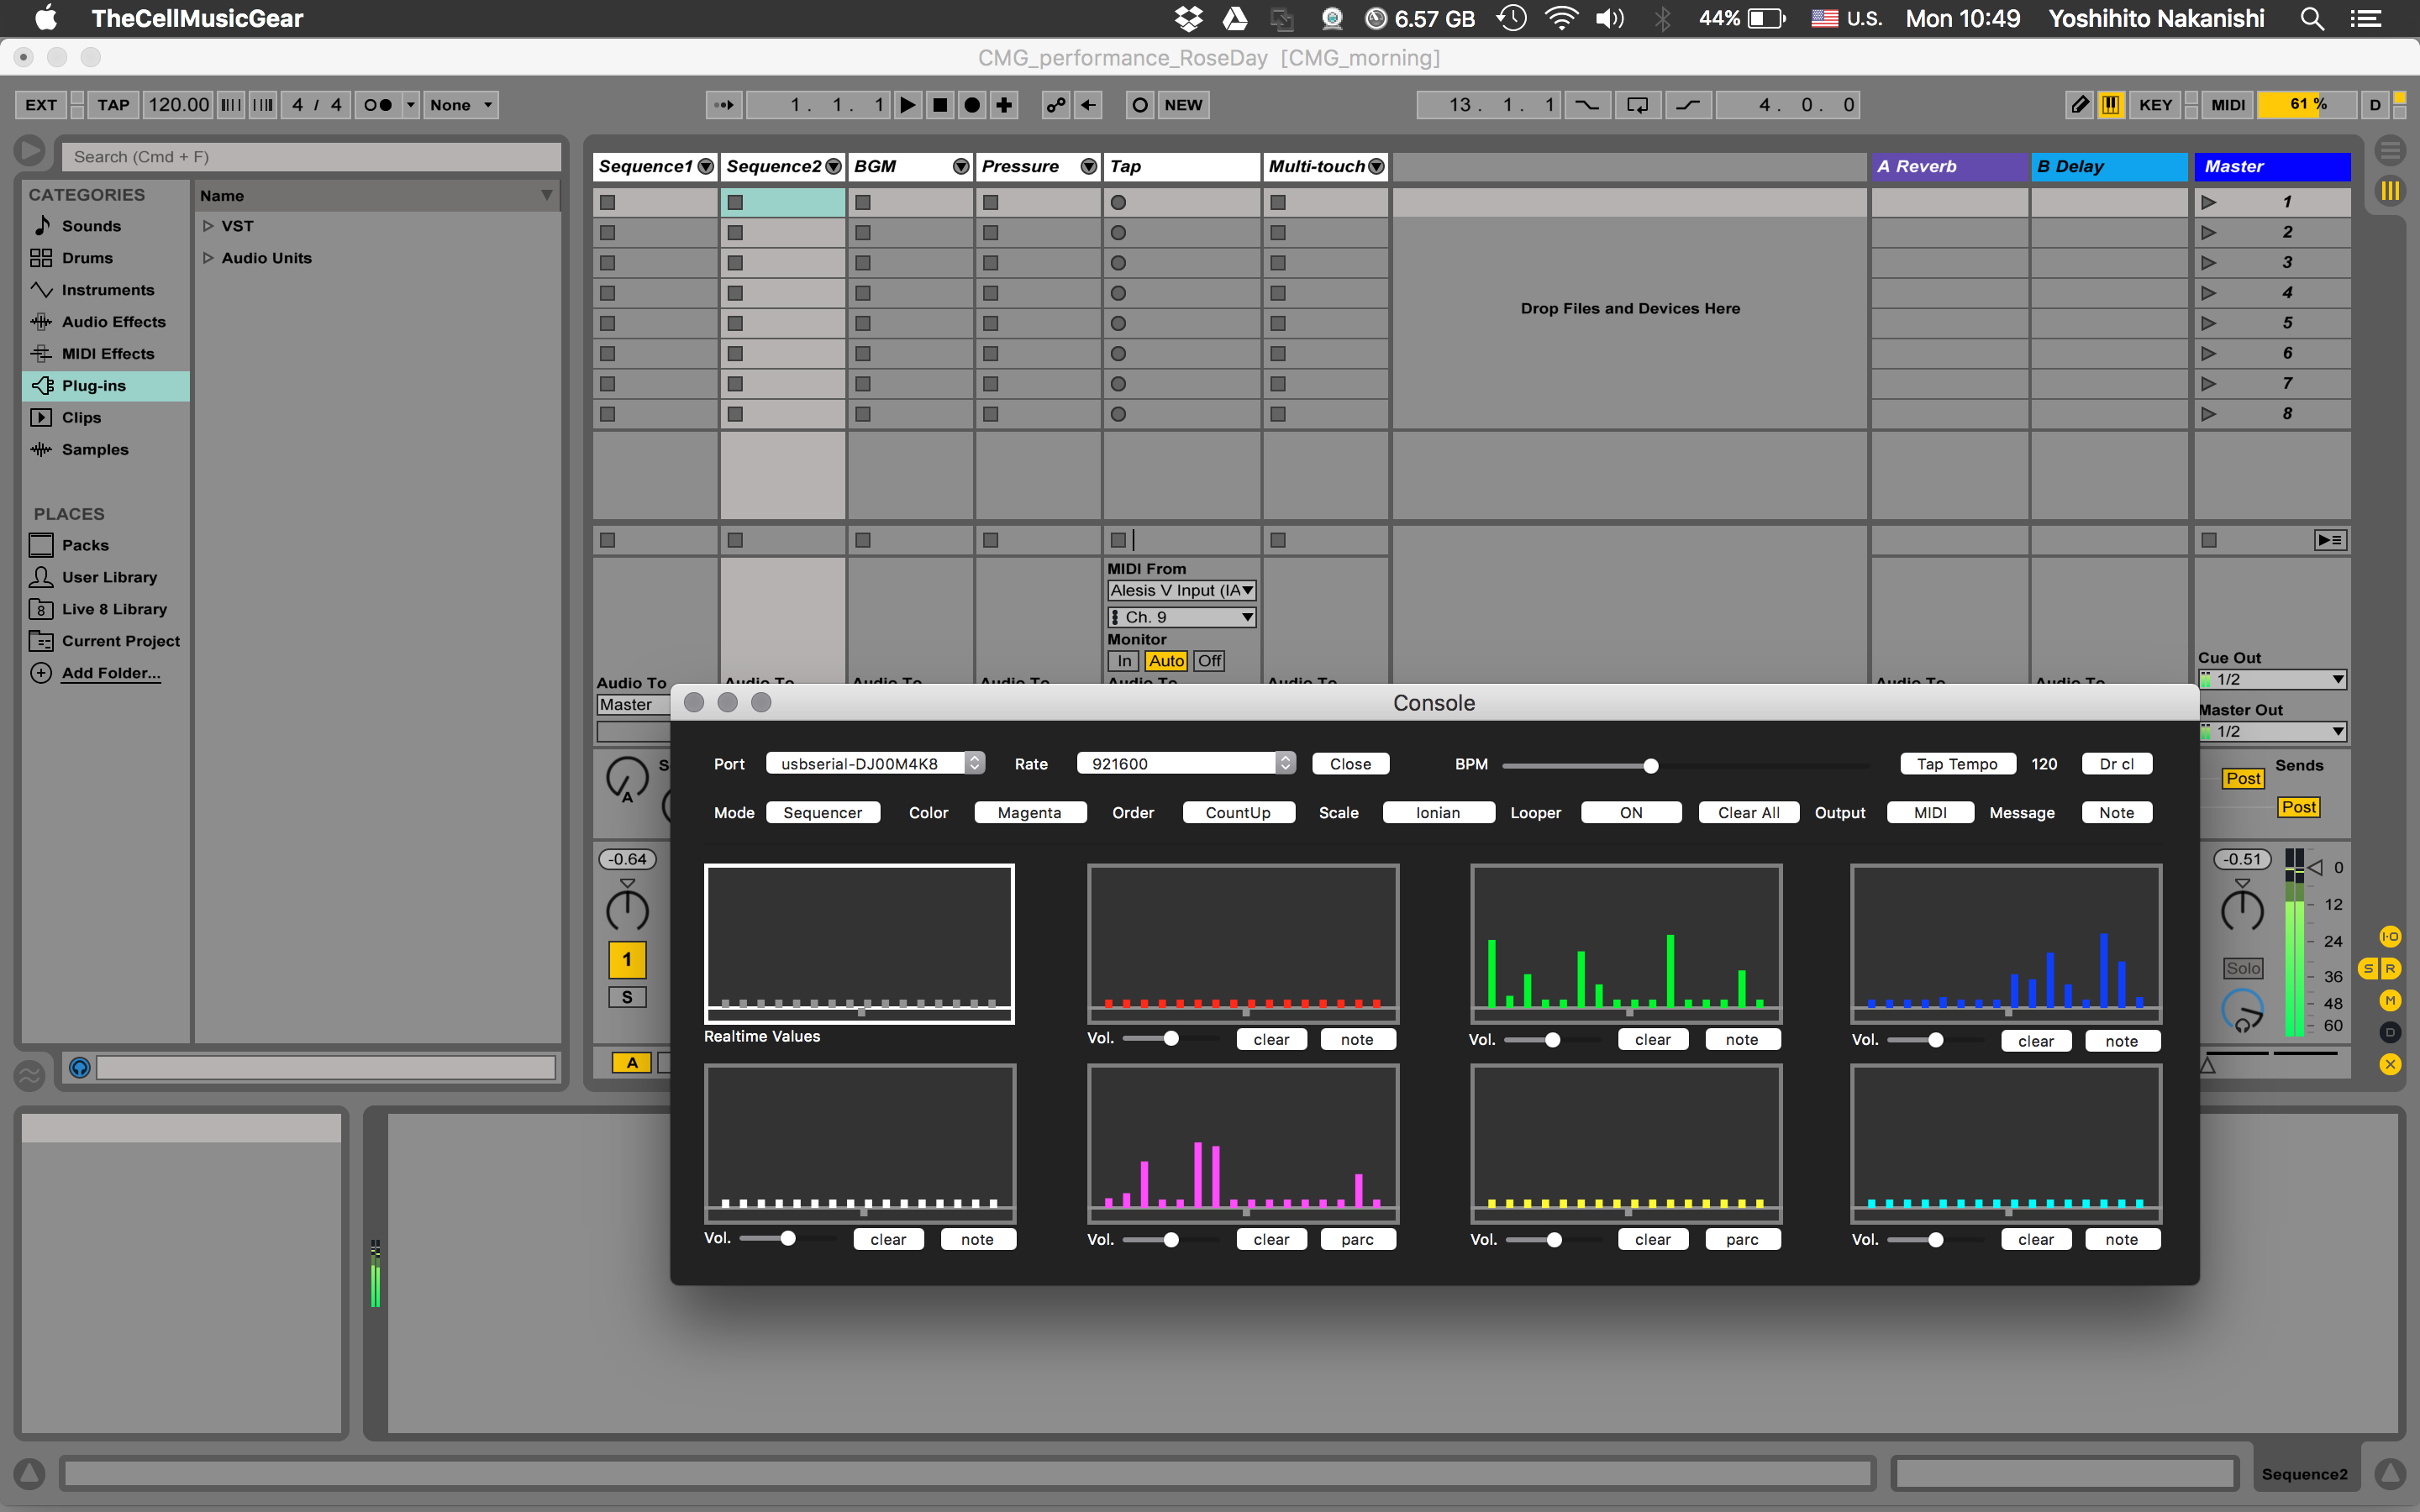Click the Stop button in the transport bar
The image size is (2420, 1512).
coord(940,105)
